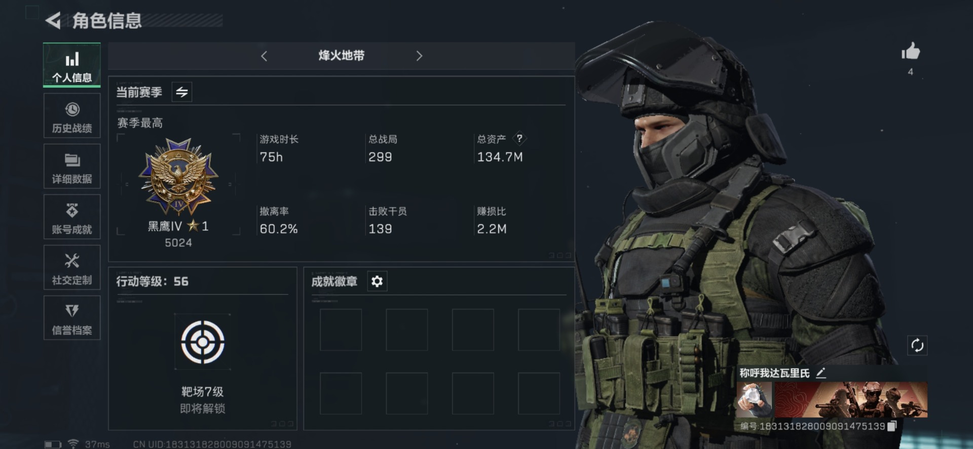Open the 历史战绩 tab

pos(72,116)
